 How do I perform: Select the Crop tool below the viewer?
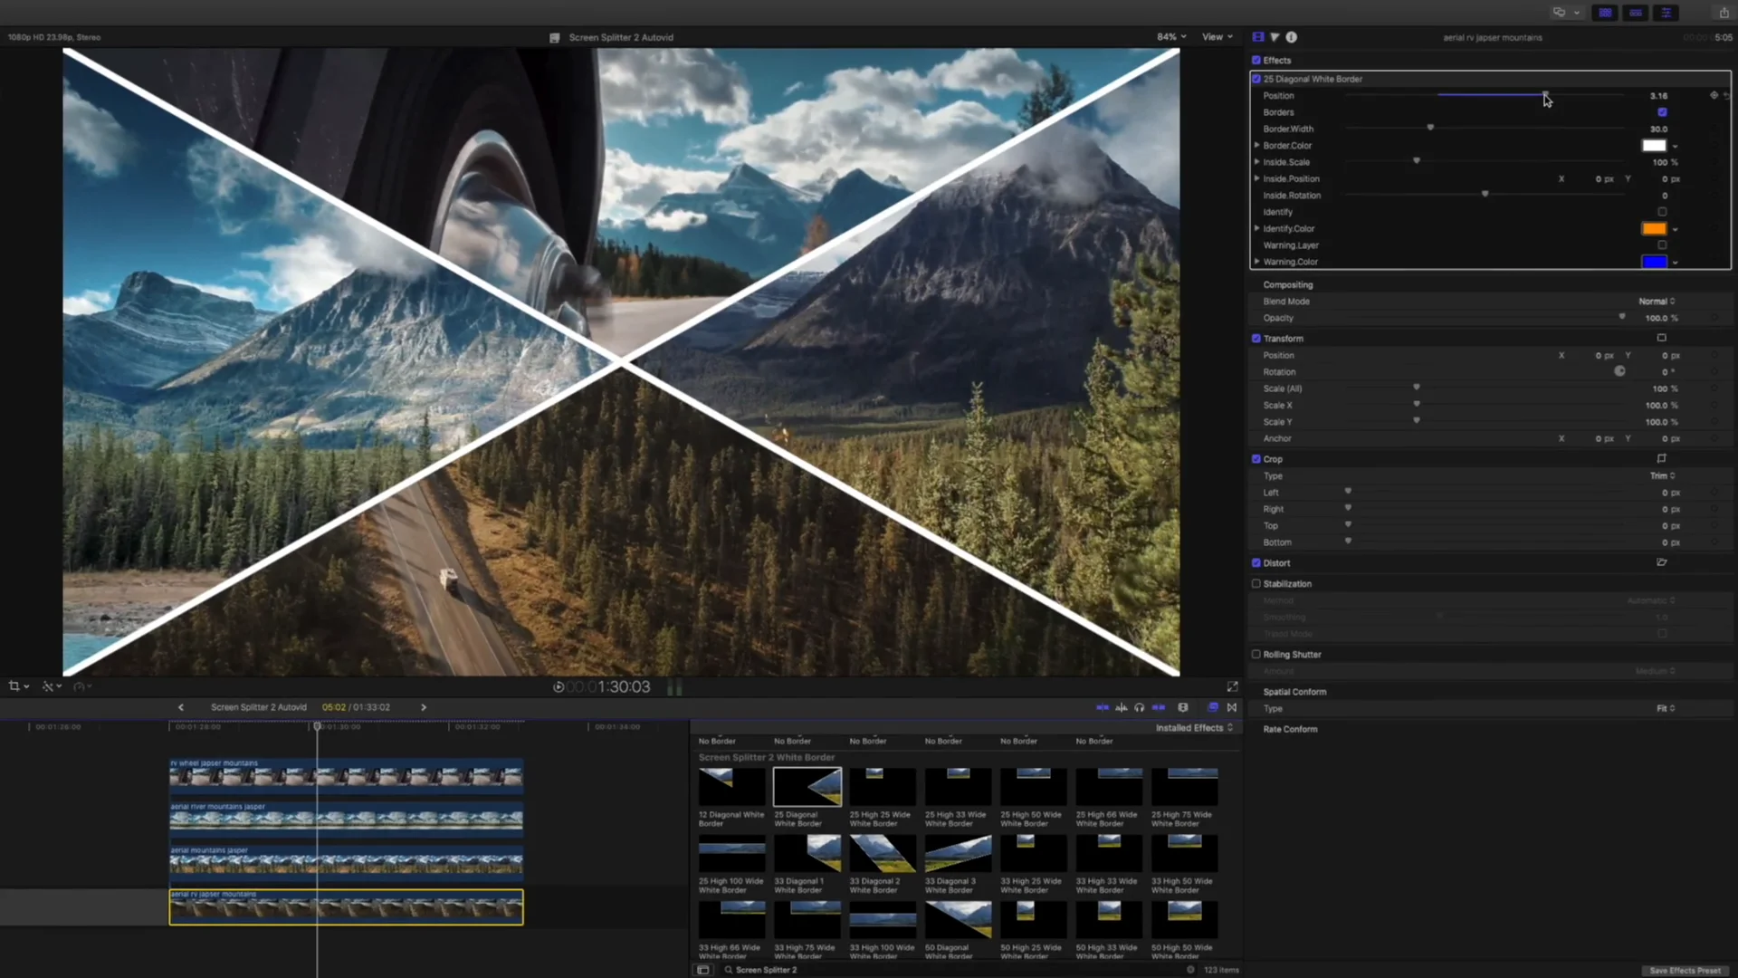tap(14, 686)
